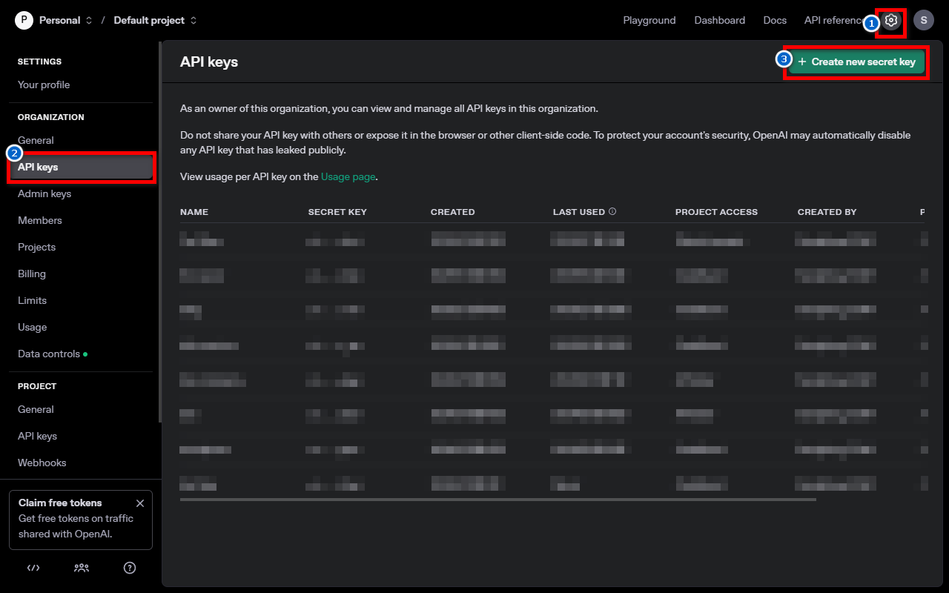Dismiss the Claim free tokens card
The height and width of the screenshot is (593, 949).
point(140,503)
